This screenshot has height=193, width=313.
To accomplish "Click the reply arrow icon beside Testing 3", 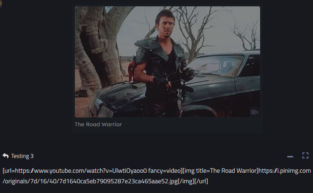I will click(5, 156).
